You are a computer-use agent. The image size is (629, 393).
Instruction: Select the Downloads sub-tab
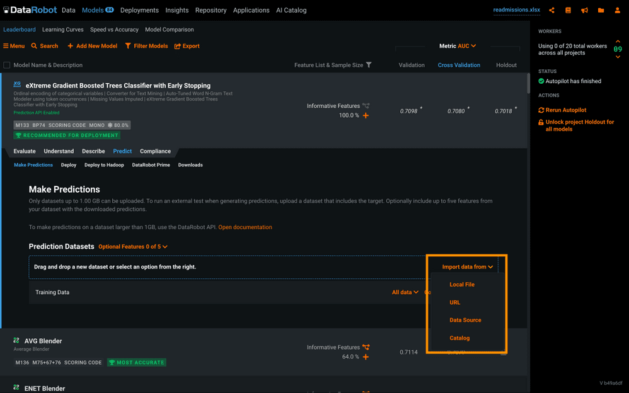click(x=190, y=165)
